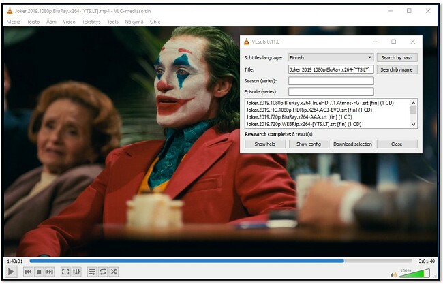Minimize the VLSub dialog window
Image resolution: width=443 pixels, height=284 pixels.
tap(375, 42)
